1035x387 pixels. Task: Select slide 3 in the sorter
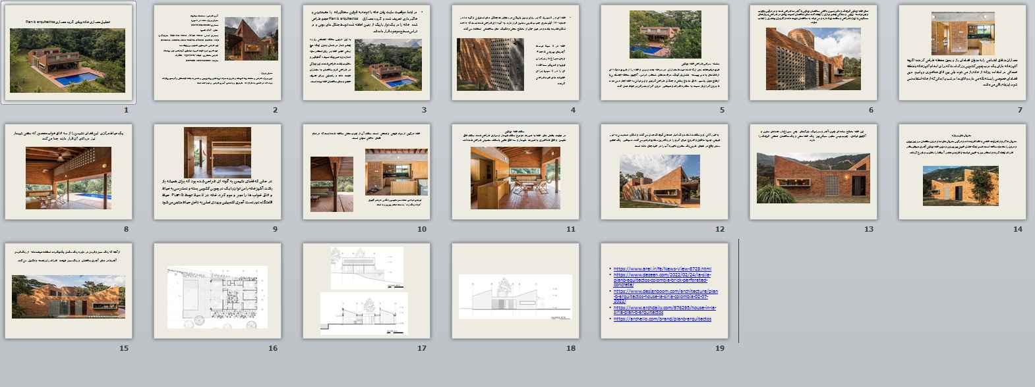pos(367,53)
